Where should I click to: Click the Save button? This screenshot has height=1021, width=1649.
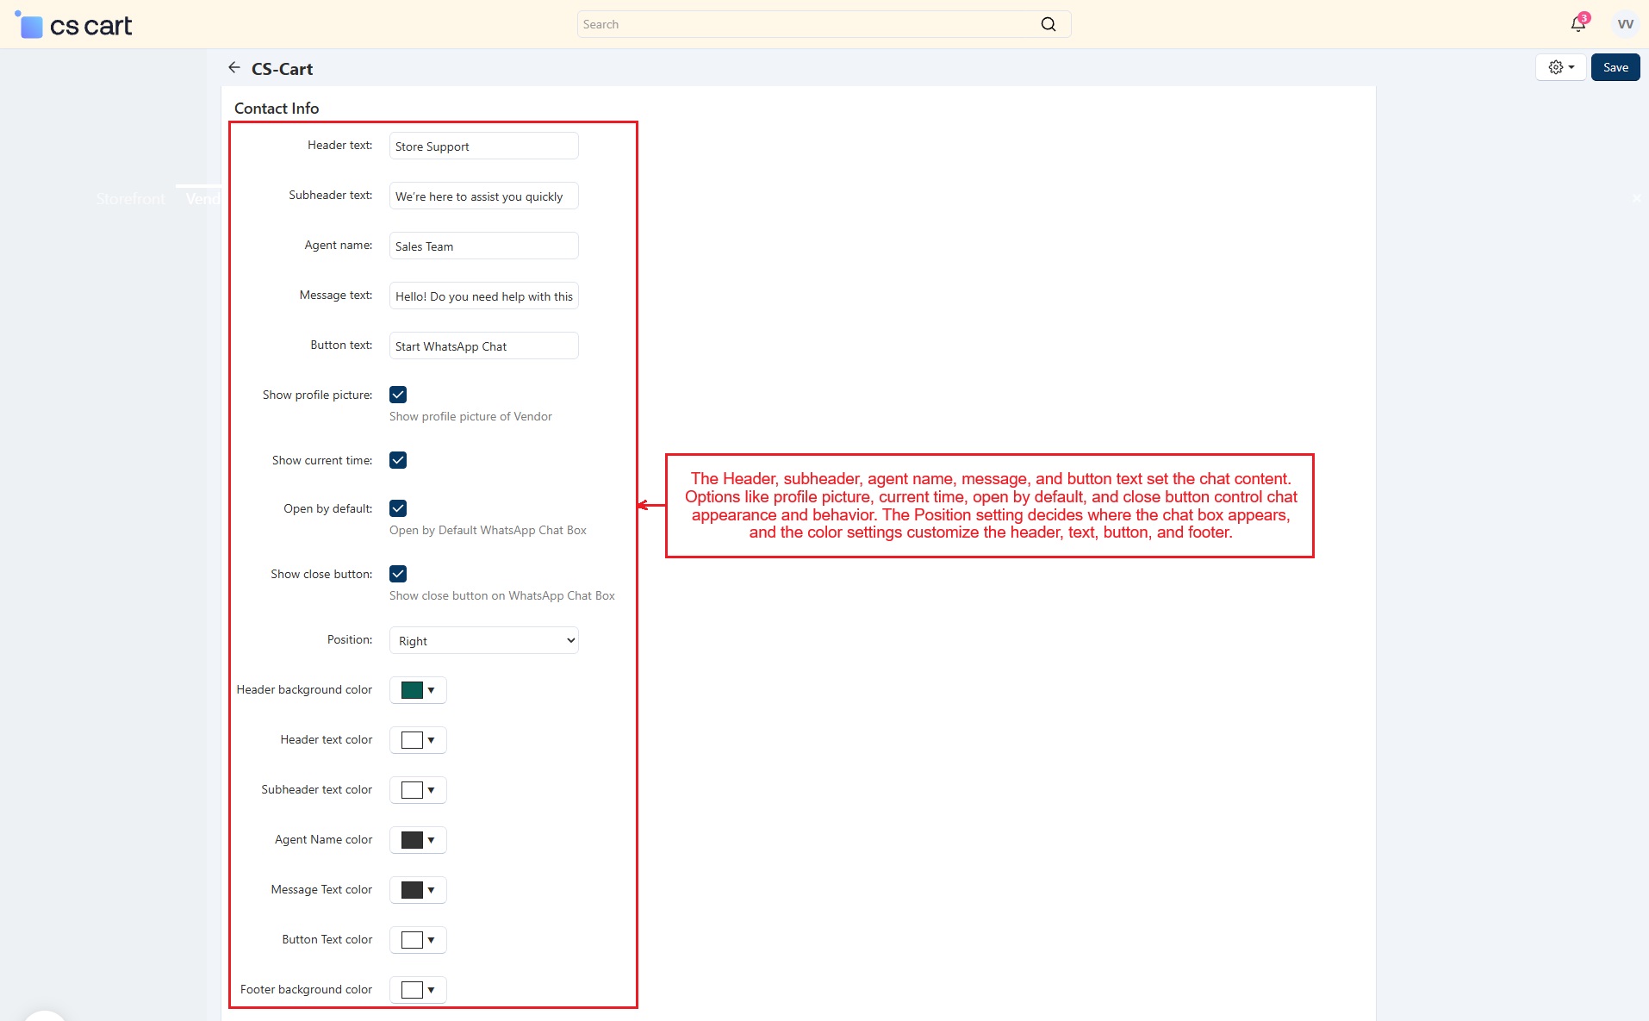[x=1615, y=67]
